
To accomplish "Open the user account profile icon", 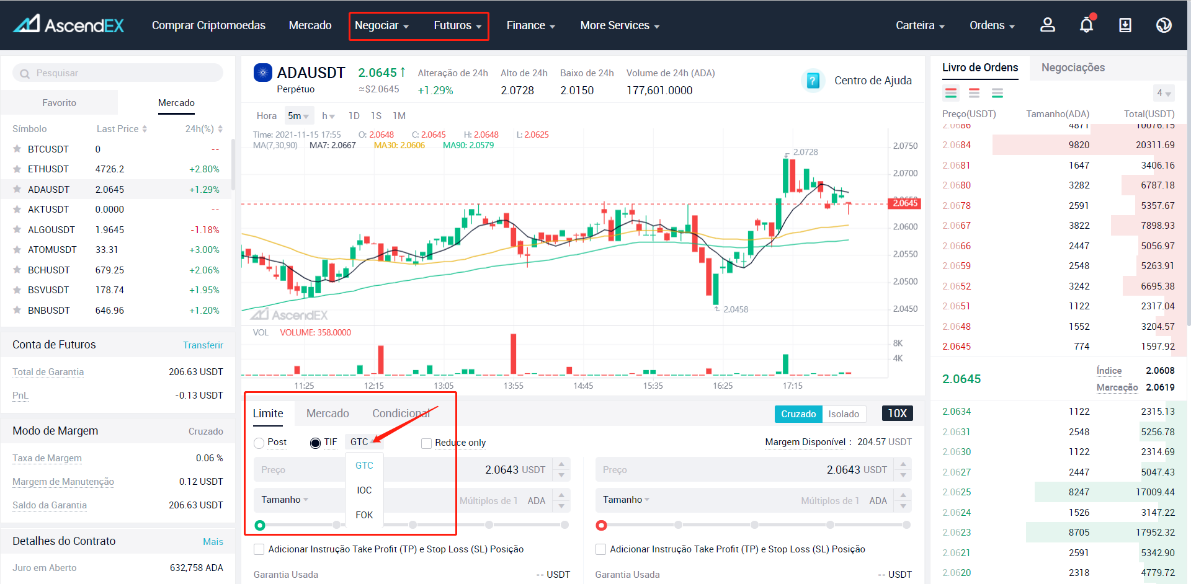I will pos(1048,25).
